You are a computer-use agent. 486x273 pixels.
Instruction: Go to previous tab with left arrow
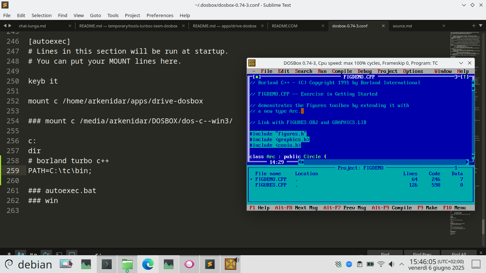(5, 26)
